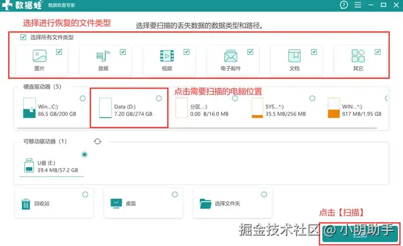Image resolution: width=403 pixels, height=246 pixels.
Task: Click the hard drive list horizontal scrollbar
Action: [x=197, y=128]
